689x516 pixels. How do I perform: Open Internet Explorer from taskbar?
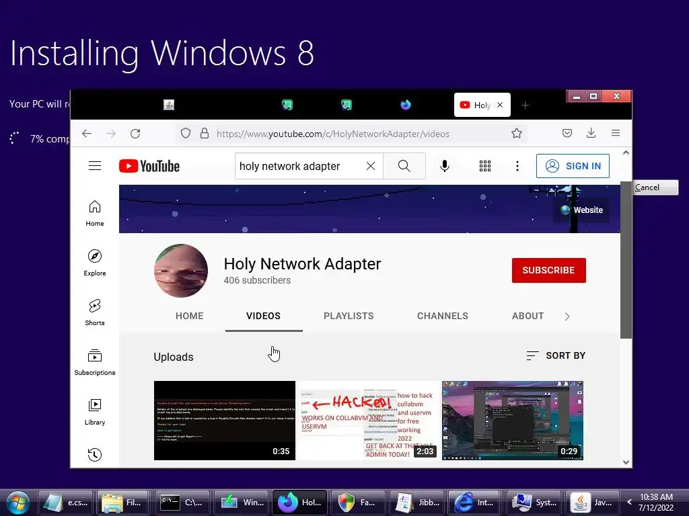point(474,503)
